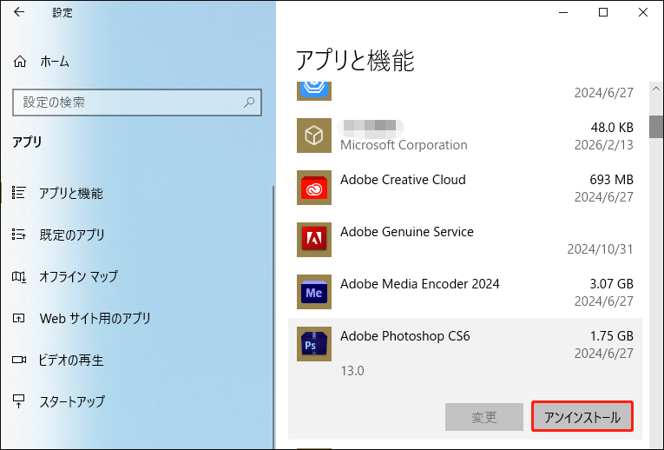The width and height of the screenshot is (664, 450).
Task: Select Adobe Photoshop CS6 entry name
Action: pyautogui.click(x=405, y=336)
